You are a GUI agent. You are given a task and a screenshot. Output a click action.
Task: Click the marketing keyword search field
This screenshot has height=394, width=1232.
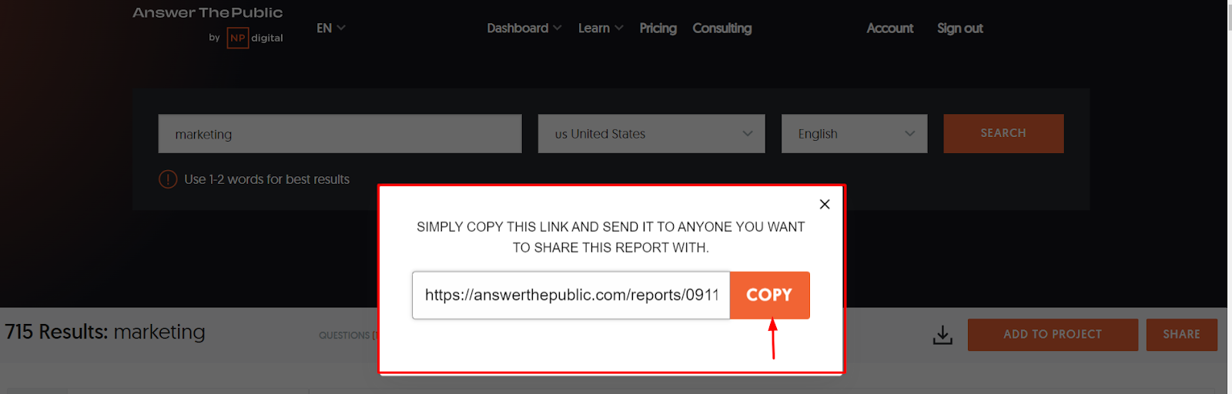tap(340, 134)
